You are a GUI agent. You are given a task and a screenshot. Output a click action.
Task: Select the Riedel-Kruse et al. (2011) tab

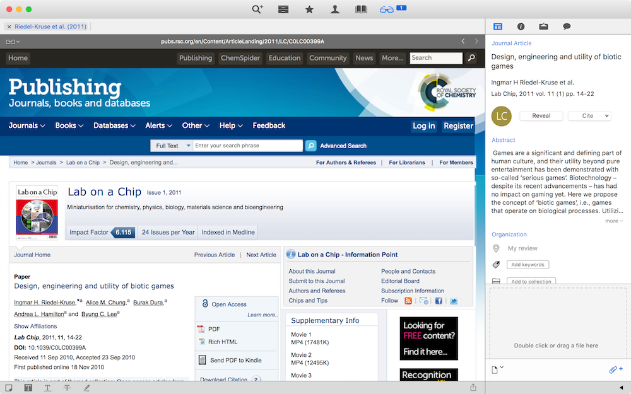[x=50, y=26]
